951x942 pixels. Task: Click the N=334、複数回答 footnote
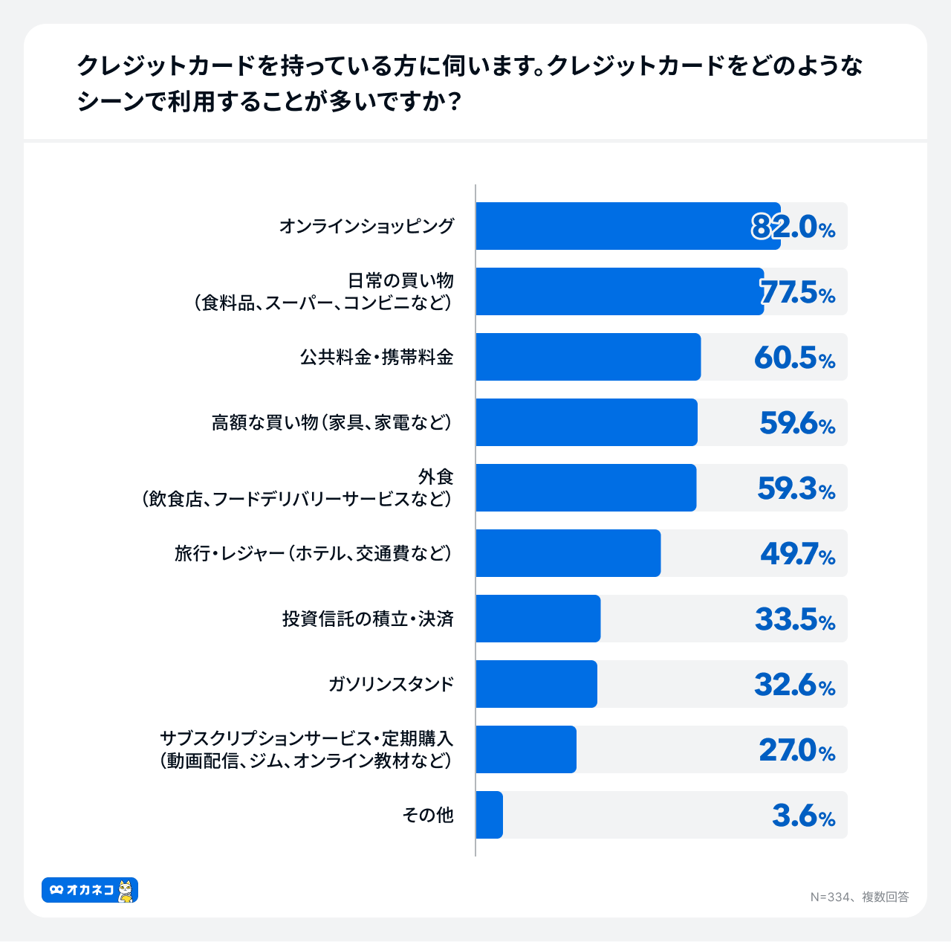[860, 897]
